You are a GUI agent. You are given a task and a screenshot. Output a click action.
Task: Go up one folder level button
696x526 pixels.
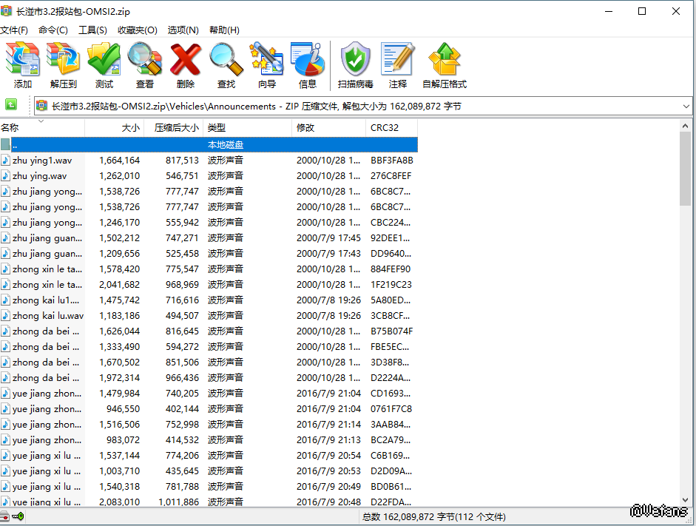(x=11, y=106)
